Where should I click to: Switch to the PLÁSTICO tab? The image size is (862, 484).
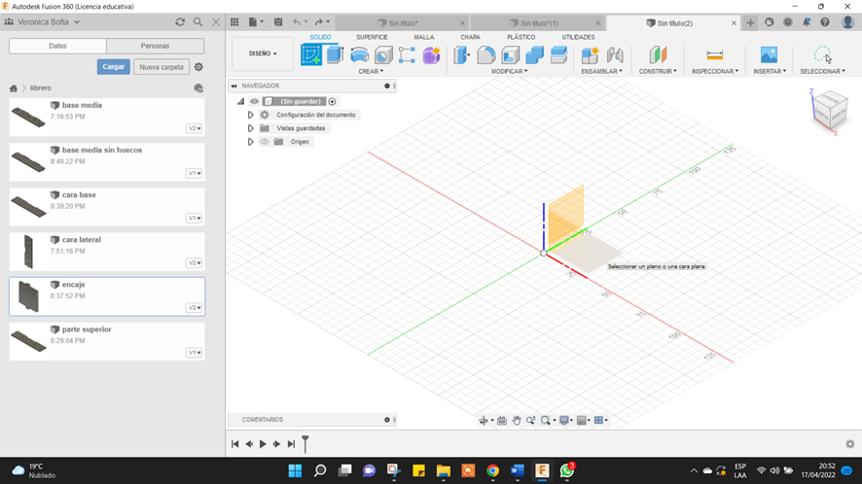point(521,37)
